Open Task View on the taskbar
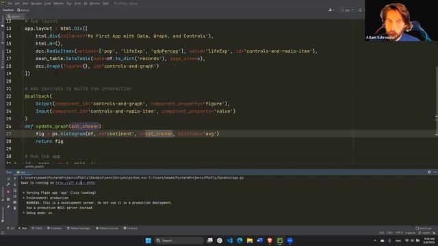The image size is (438, 246). pos(210,241)
